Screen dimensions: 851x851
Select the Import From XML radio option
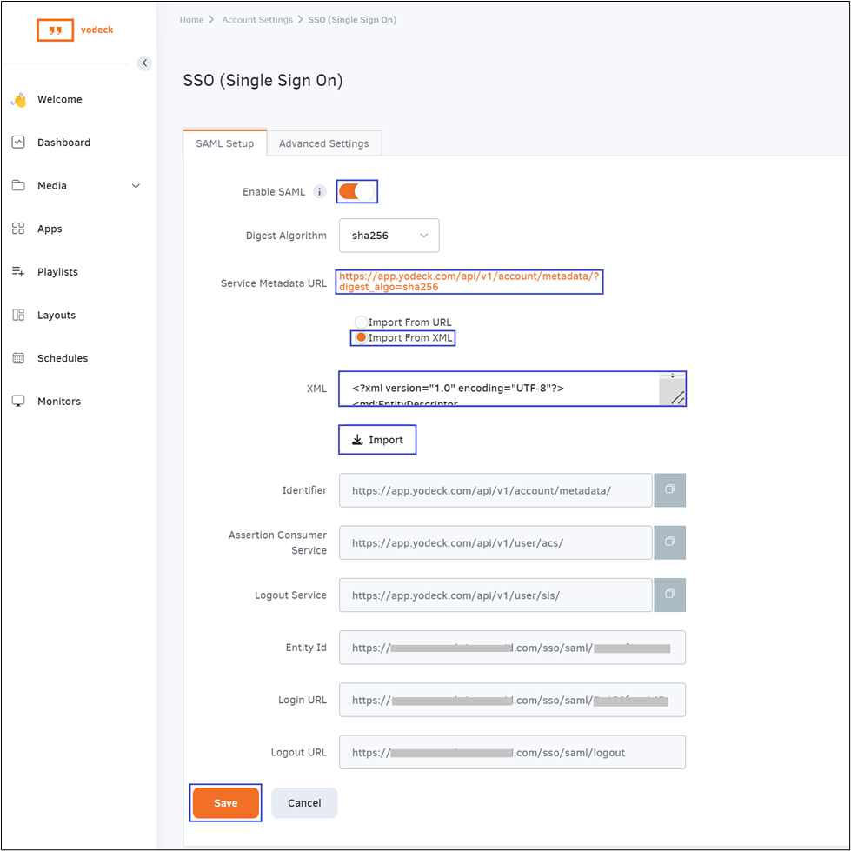[x=361, y=338]
